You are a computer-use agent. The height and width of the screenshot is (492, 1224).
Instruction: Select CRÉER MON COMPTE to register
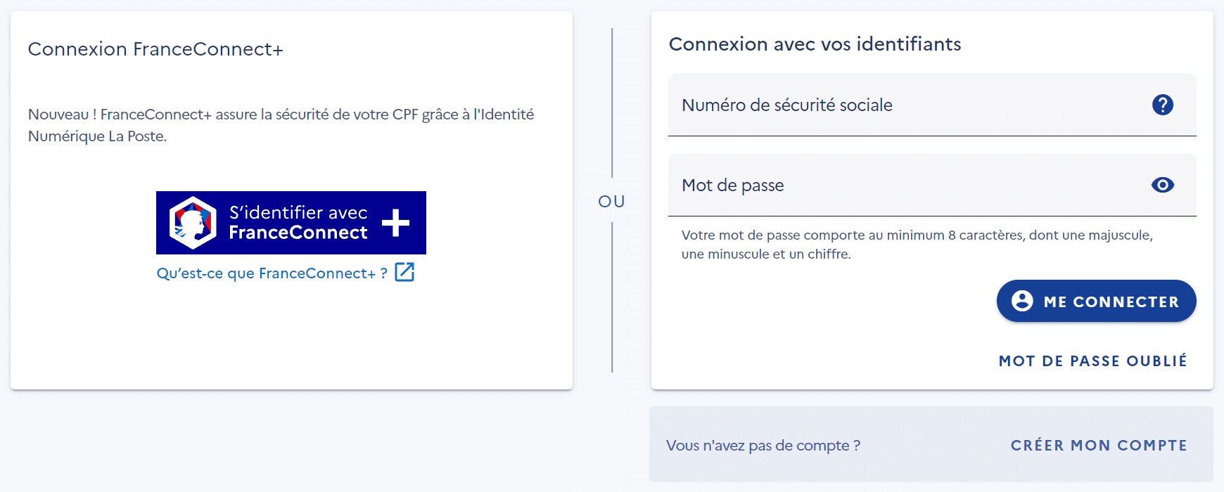click(1098, 446)
